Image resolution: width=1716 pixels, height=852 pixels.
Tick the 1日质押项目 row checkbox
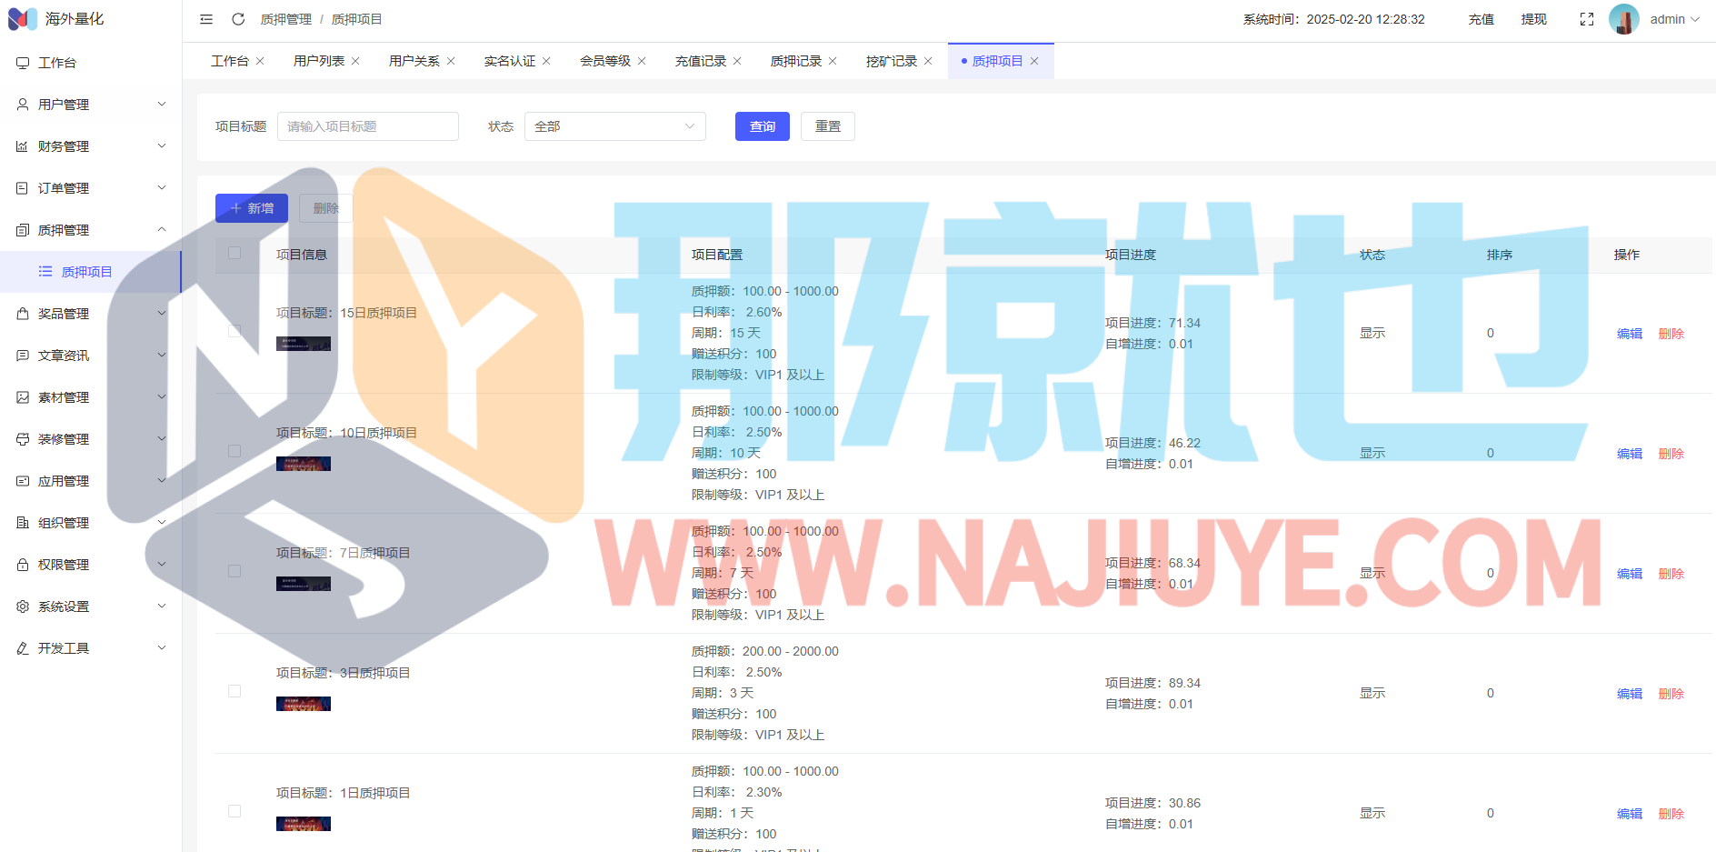point(234,811)
